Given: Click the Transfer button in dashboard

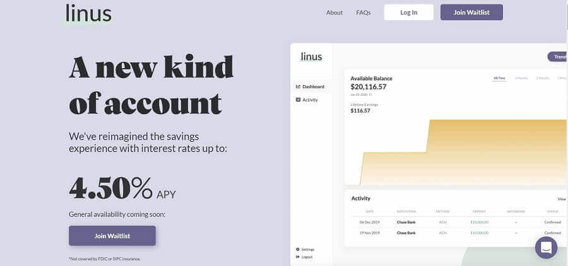Looking at the screenshot, I should point(557,57).
